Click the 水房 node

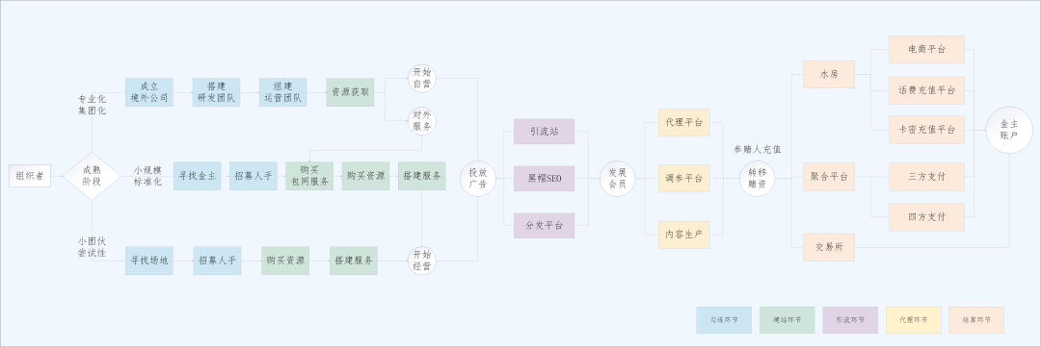pos(829,74)
